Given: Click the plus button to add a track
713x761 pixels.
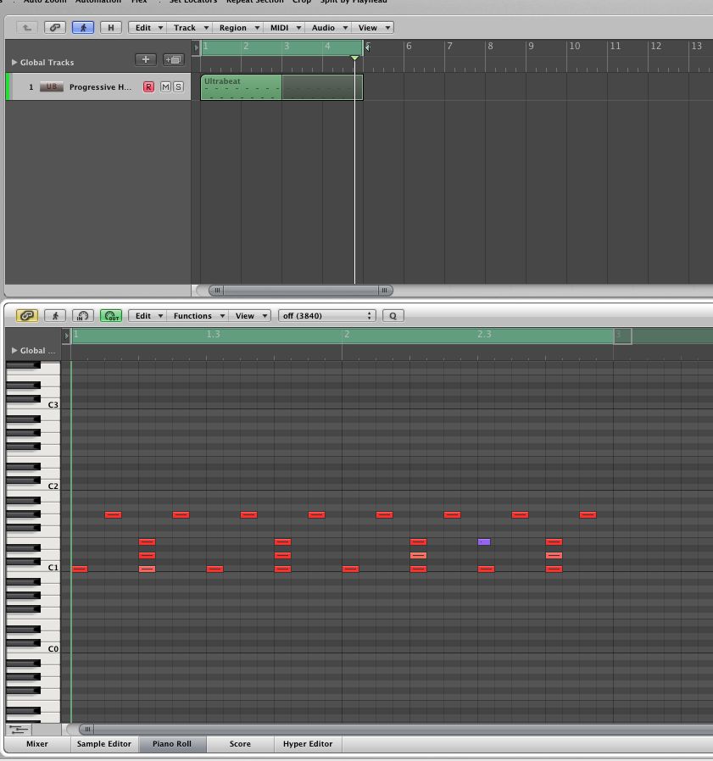Looking at the screenshot, I should 145,59.
